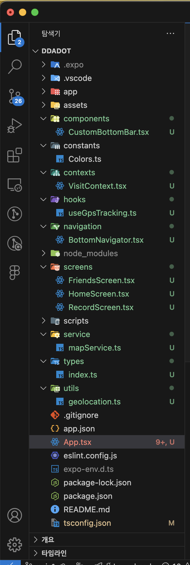Expand the 개요 outline section
This screenshot has height=565, width=190.
107,540
